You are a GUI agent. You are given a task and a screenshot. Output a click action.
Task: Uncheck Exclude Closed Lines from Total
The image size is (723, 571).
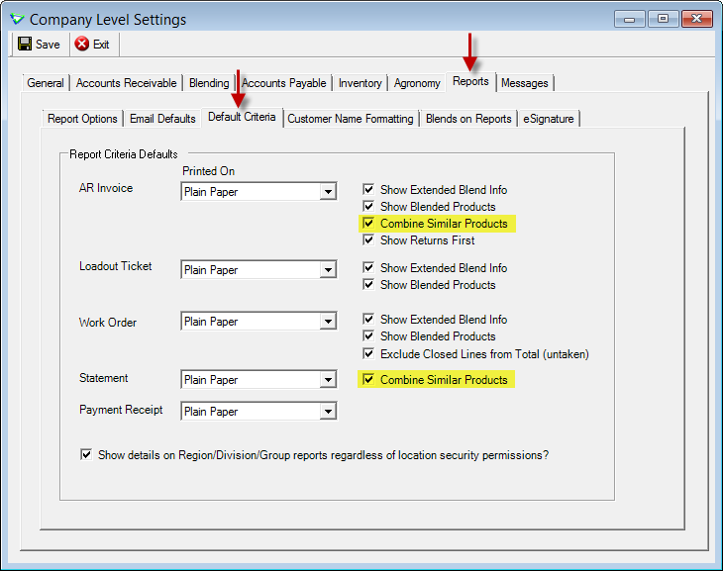tap(368, 353)
